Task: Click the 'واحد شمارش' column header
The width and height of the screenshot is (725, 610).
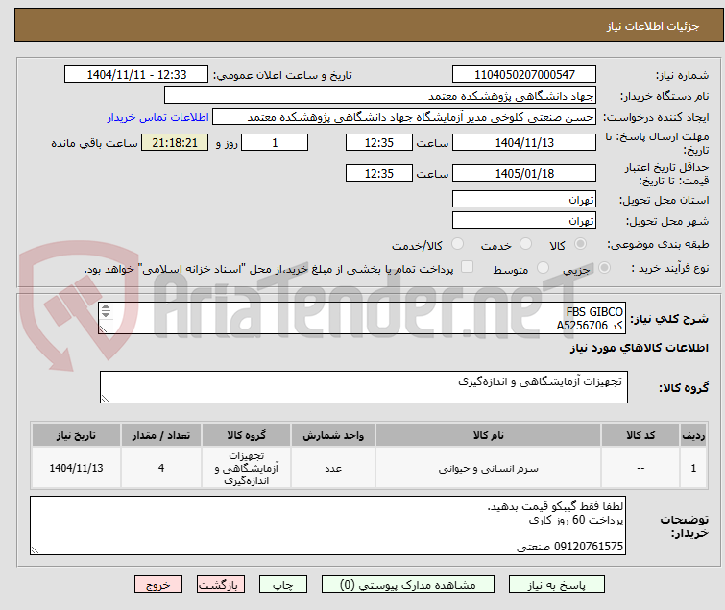Action: [333, 435]
